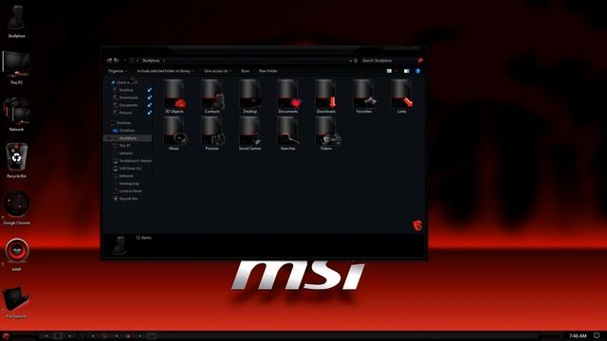Open the 3D Objects folder
This screenshot has height=341, width=607.
175,97
